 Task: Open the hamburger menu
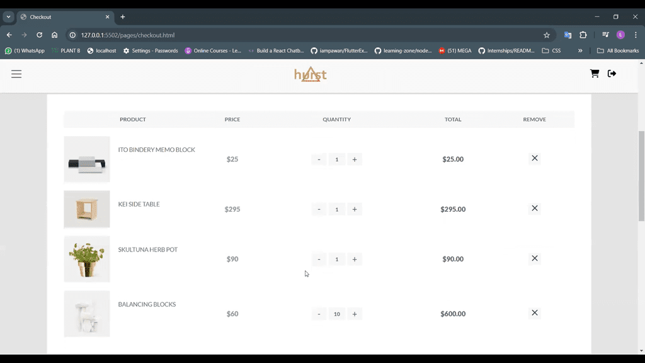pos(16,74)
